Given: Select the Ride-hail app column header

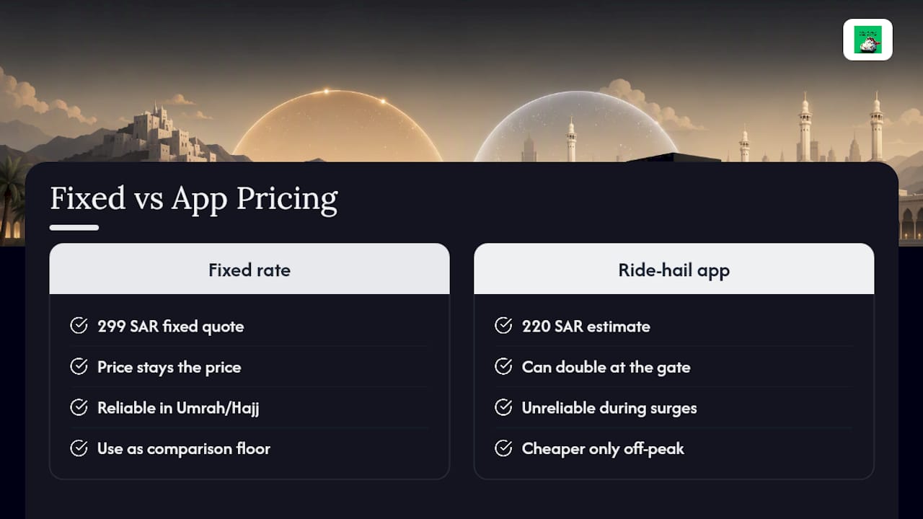Looking at the screenshot, I should (674, 269).
